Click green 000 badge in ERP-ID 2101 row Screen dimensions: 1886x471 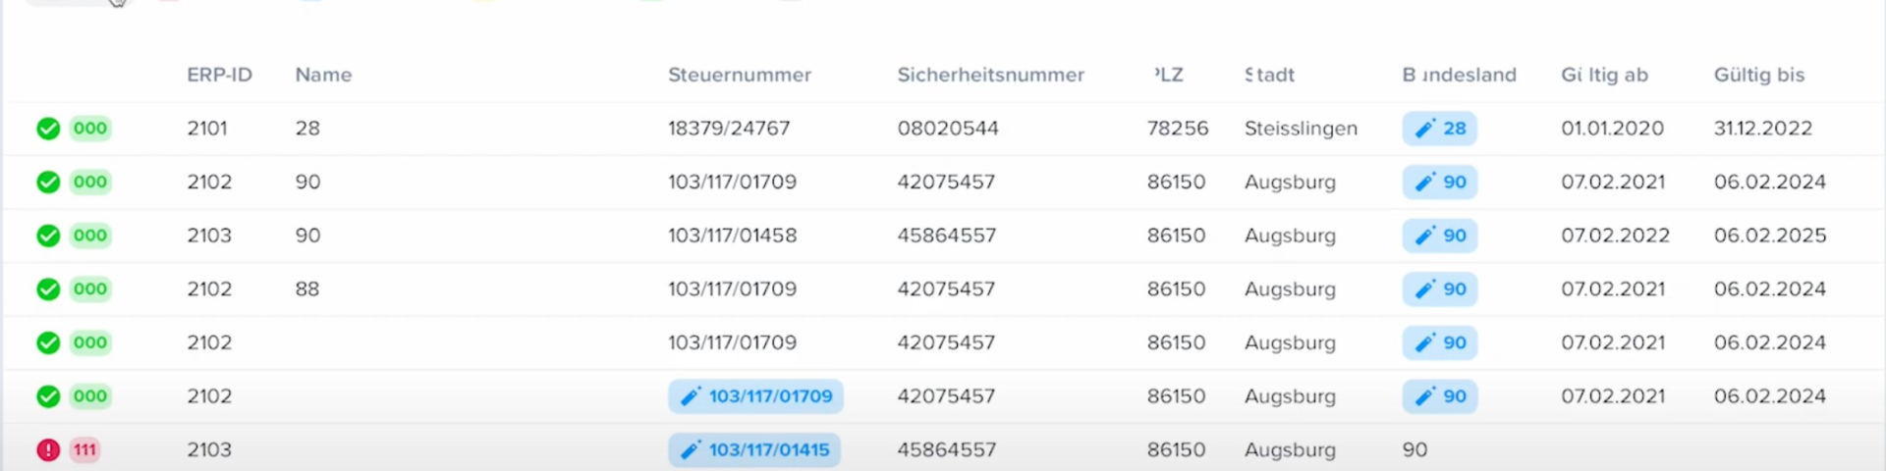point(90,129)
